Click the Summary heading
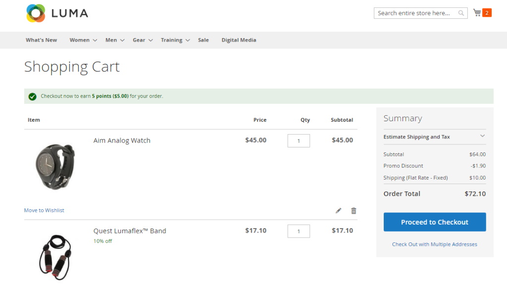This screenshot has height=285, width=507. coord(403,119)
